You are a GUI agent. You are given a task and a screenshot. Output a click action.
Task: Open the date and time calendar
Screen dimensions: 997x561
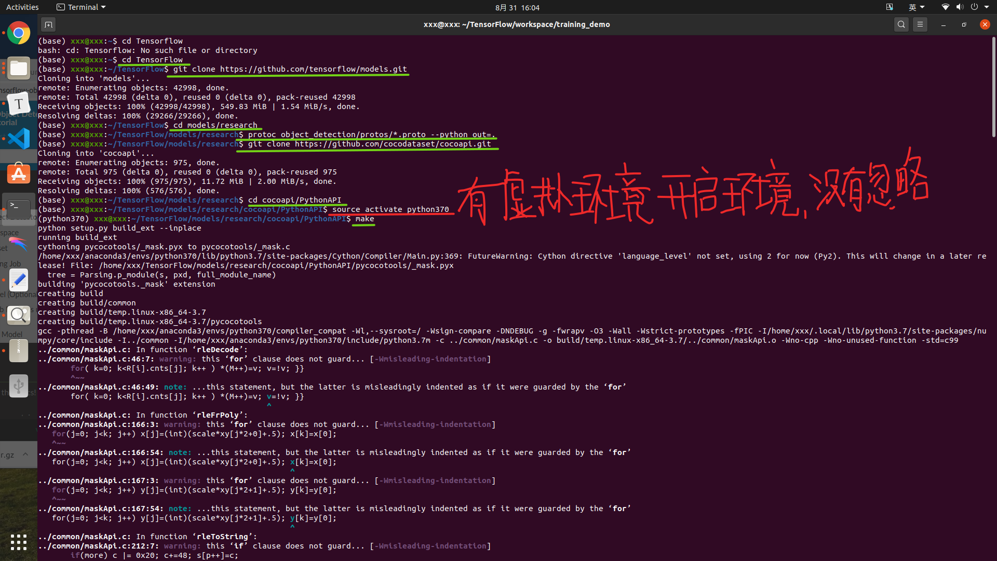click(517, 7)
